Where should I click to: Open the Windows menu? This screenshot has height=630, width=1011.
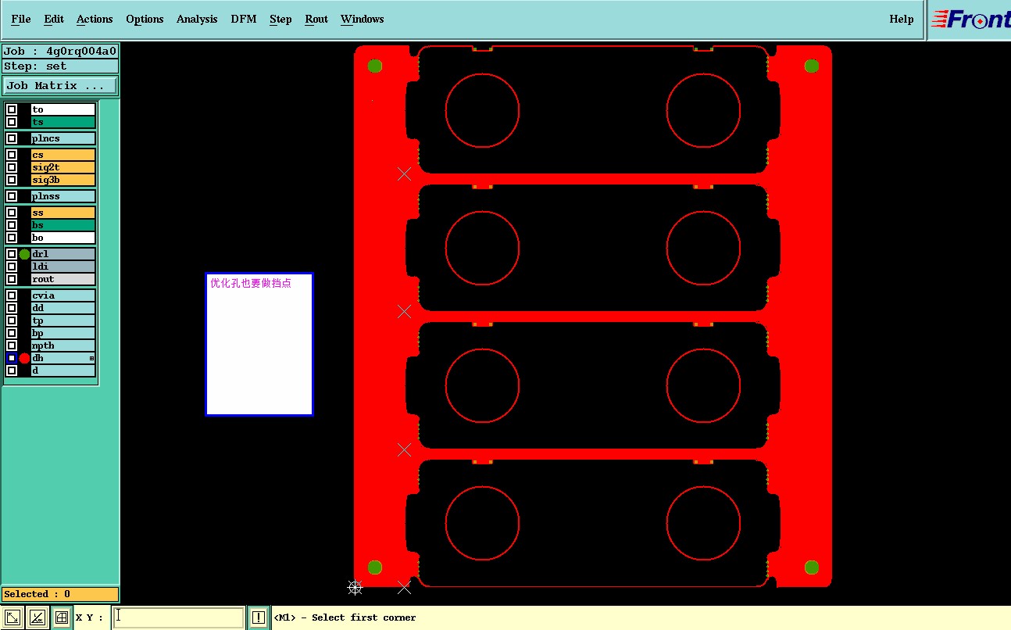point(363,19)
